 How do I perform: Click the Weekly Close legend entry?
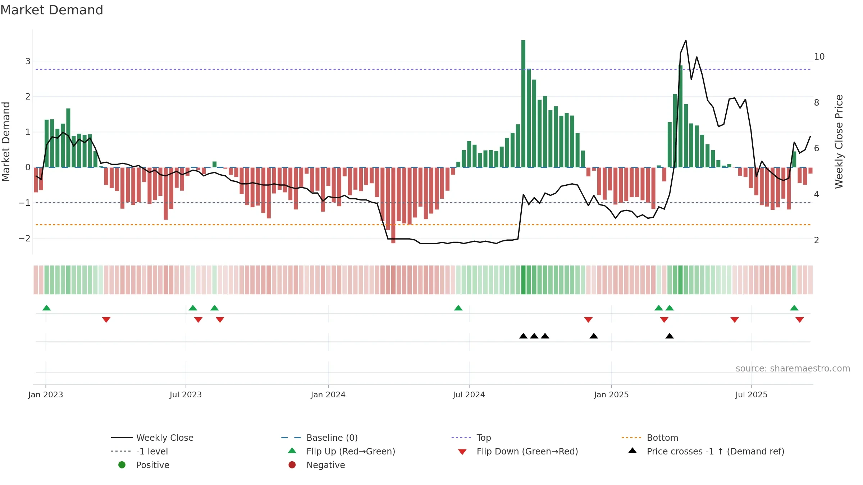tap(152, 438)
